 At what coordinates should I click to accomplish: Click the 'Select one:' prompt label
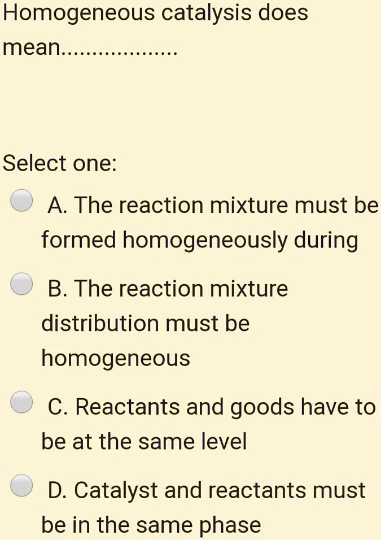(x=60, y=164)
